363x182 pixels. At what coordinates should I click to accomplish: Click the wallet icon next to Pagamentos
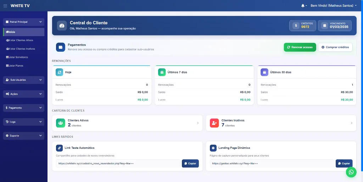61,47
